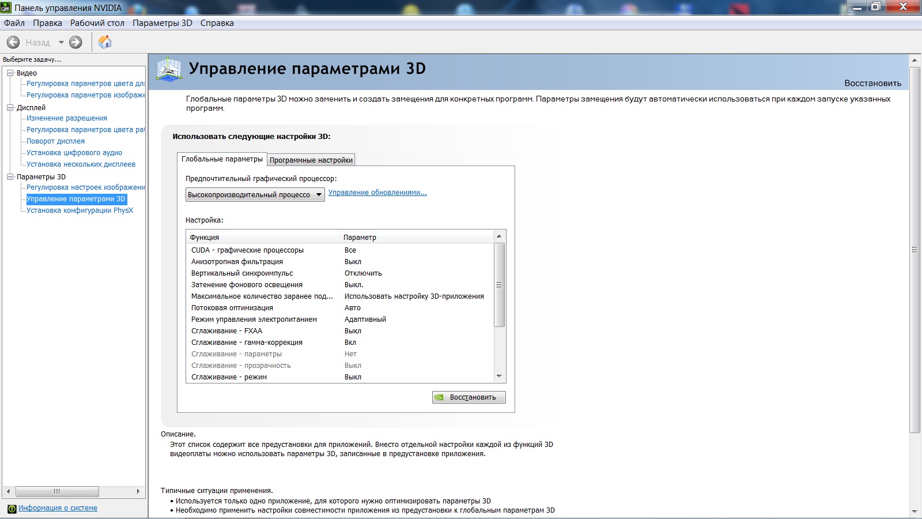Select the Сглаживание - FXAA row

point(340,331)
